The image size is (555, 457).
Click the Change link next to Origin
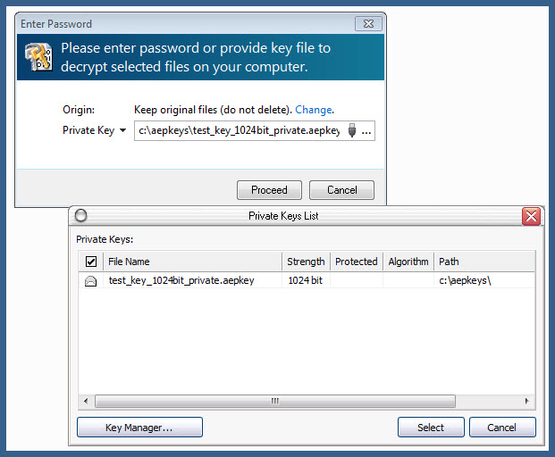tap(313, 110)
